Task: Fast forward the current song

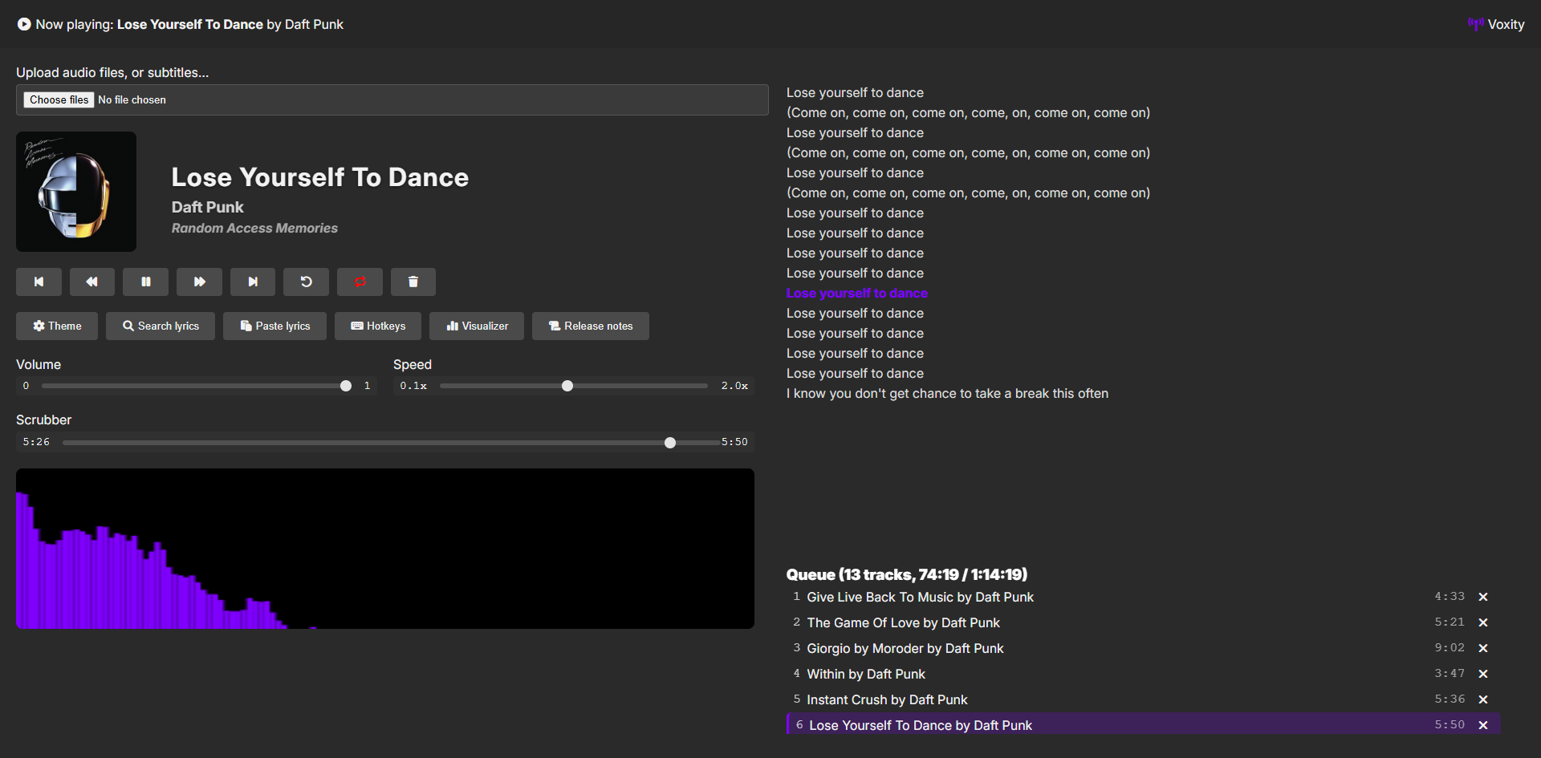Action: tap(199, 282)
